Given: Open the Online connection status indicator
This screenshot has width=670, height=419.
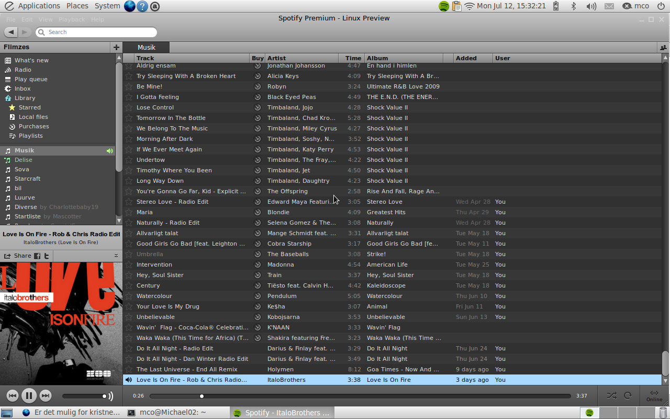Looking at the screenshot, I should [x=654, y=396].
